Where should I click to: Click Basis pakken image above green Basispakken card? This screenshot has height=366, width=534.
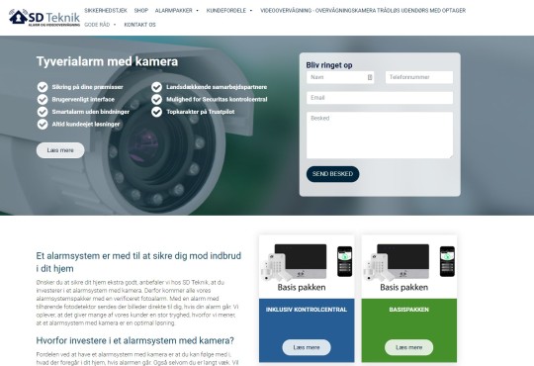tap(409, 267)
